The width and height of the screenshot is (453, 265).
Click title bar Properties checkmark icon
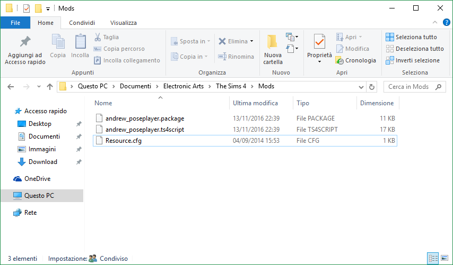pos(27,8)
